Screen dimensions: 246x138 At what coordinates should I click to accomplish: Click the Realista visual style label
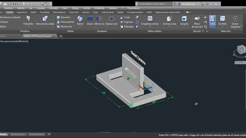(x=24, y=41)
